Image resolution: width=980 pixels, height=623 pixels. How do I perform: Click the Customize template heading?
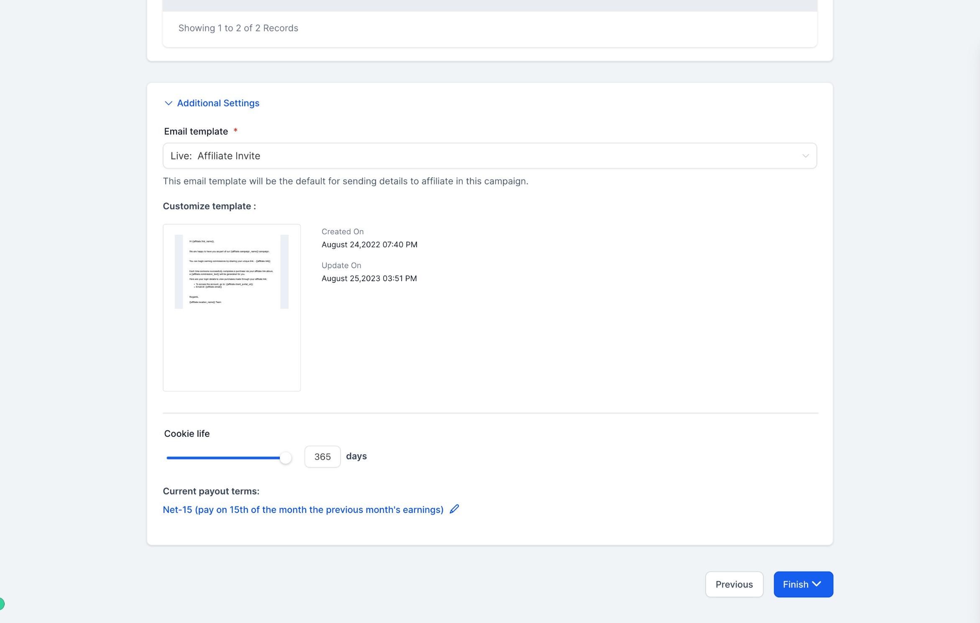(x=209, y=206)
